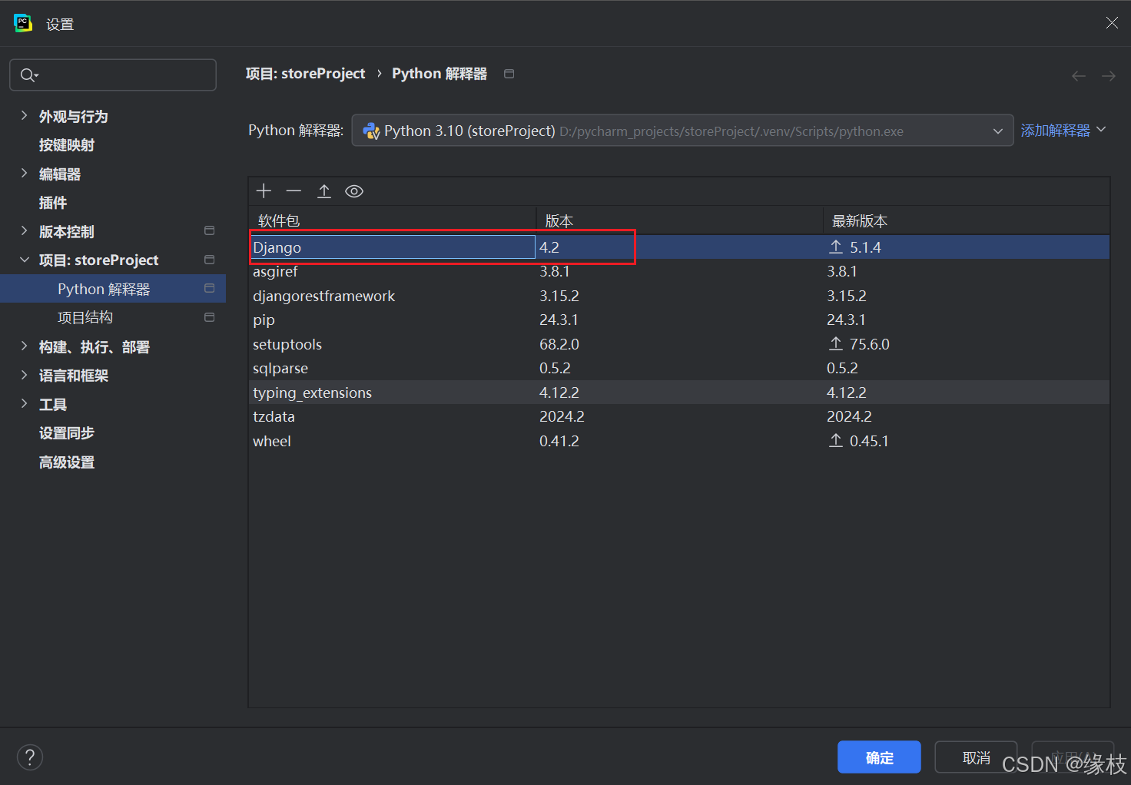Click the uninstall package minus icon
The image size is (1131, 785).
tap(294, 190)
